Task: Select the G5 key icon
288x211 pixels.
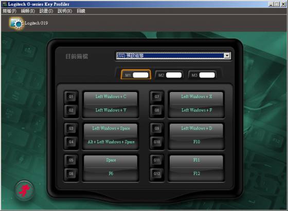Action: point(71,160)
